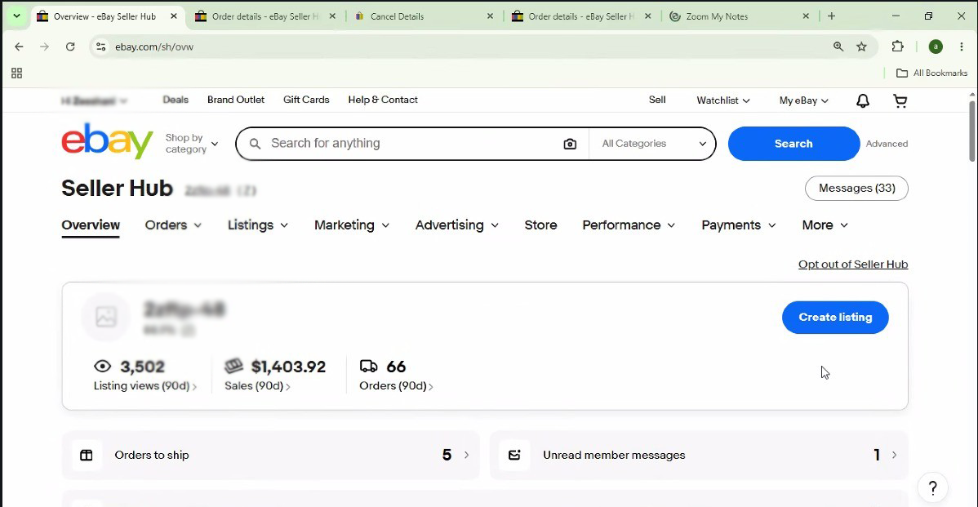Reload the page

(x=70, y=47)
